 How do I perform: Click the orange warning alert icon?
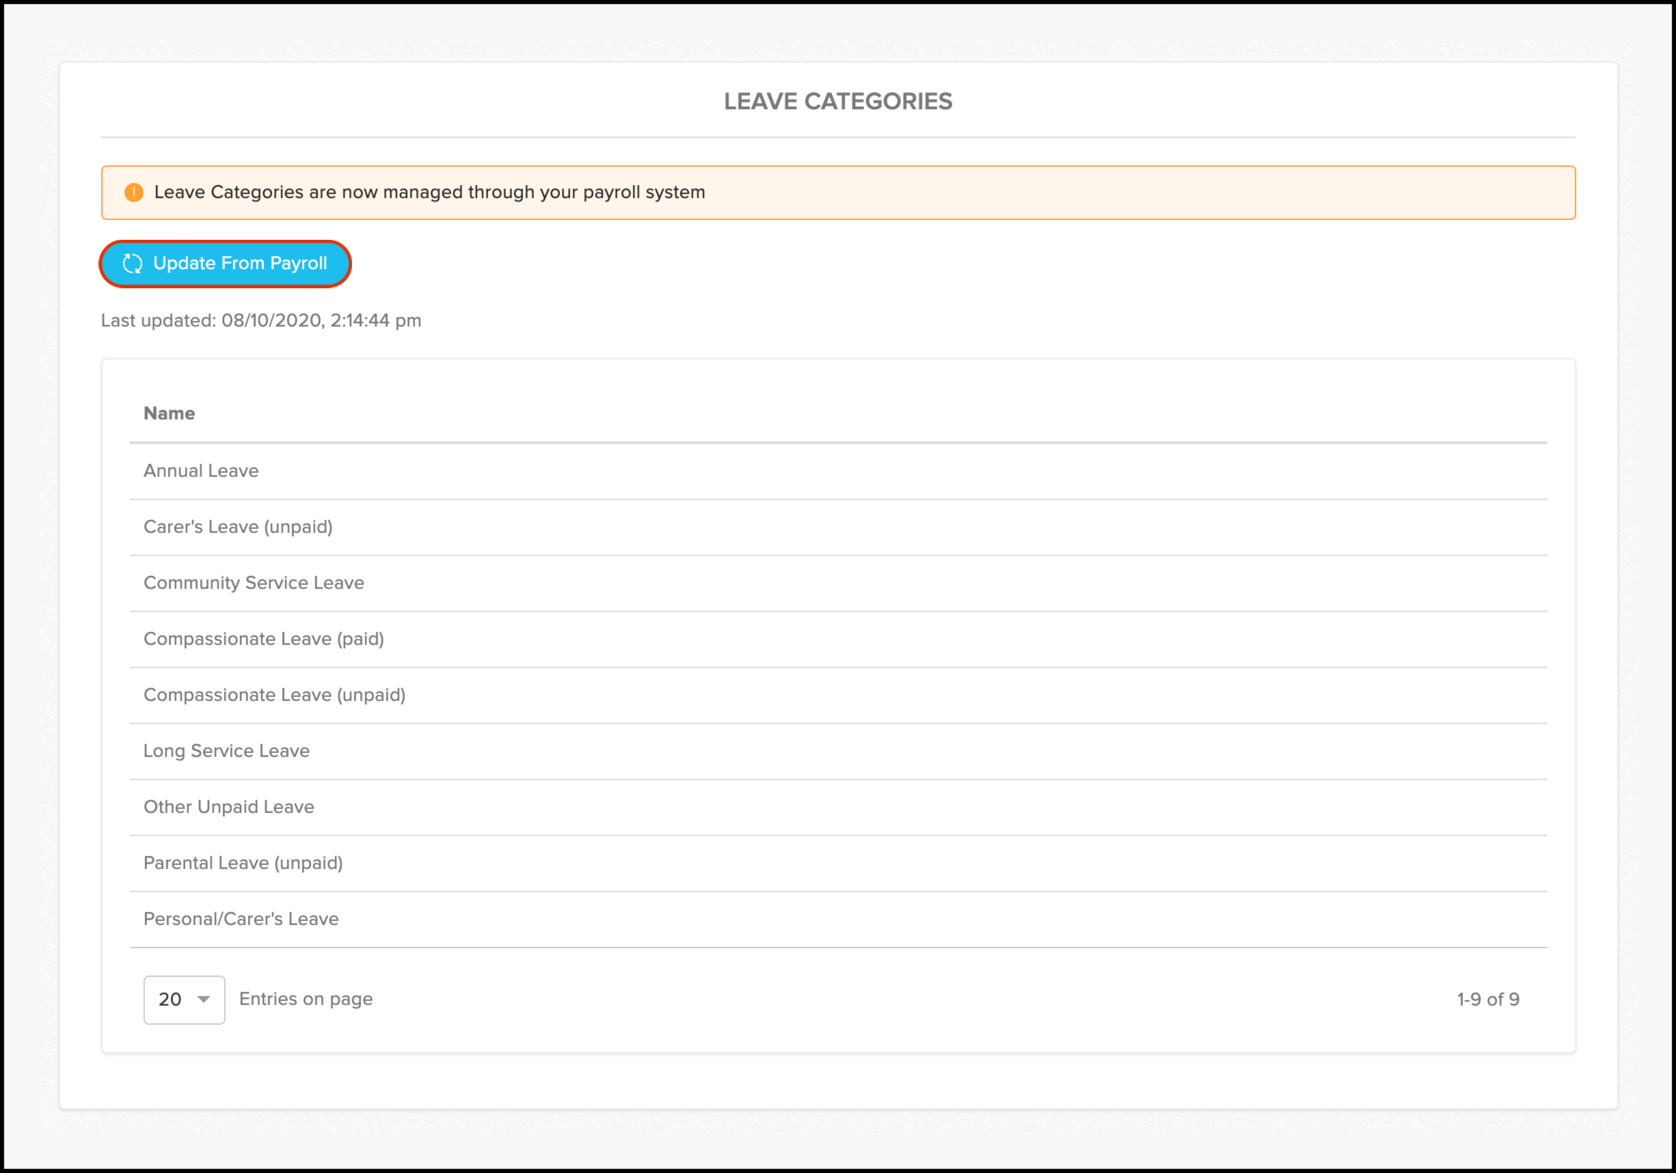click(133, 192)
